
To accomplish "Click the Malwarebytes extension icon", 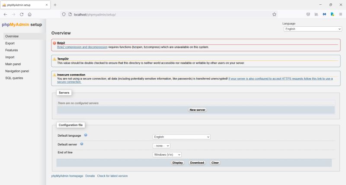I will pyautogui.click(x=324, y=15).
